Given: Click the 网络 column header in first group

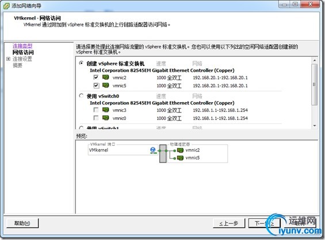Looking at the screenshot, I should point(197,64).
